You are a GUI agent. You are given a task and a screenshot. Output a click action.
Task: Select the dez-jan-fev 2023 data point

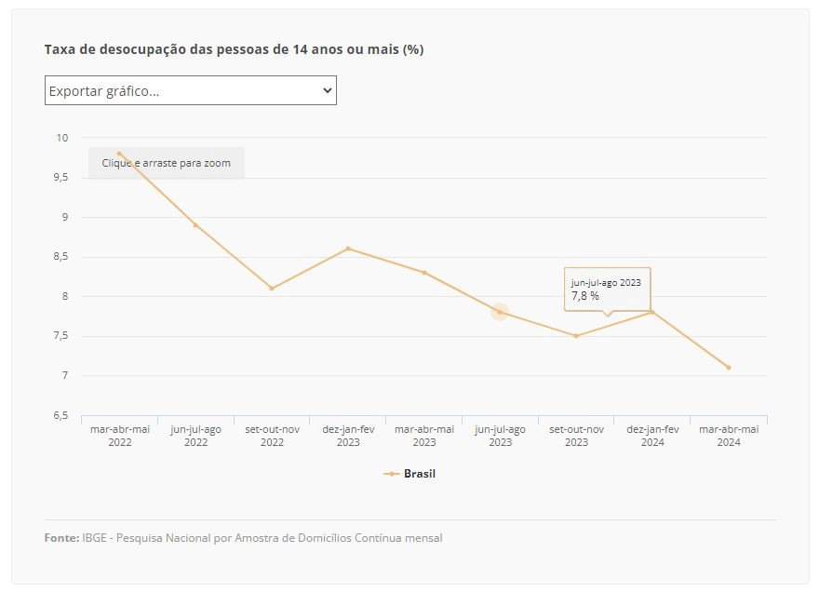348,249
